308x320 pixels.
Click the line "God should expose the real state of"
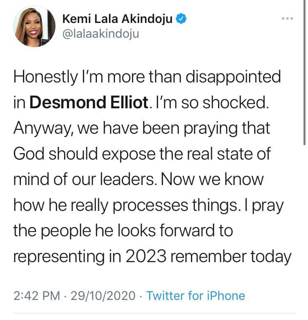pos(142,154)
